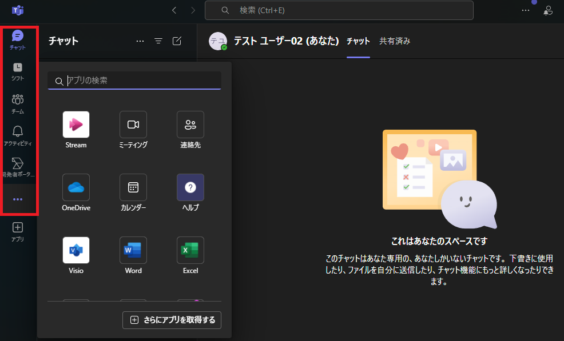Open the Contacts (連絡先) app

tap(190, 130)
